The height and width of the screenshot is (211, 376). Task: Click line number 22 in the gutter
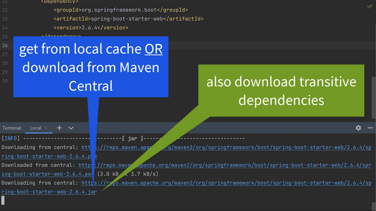(5, 10)
